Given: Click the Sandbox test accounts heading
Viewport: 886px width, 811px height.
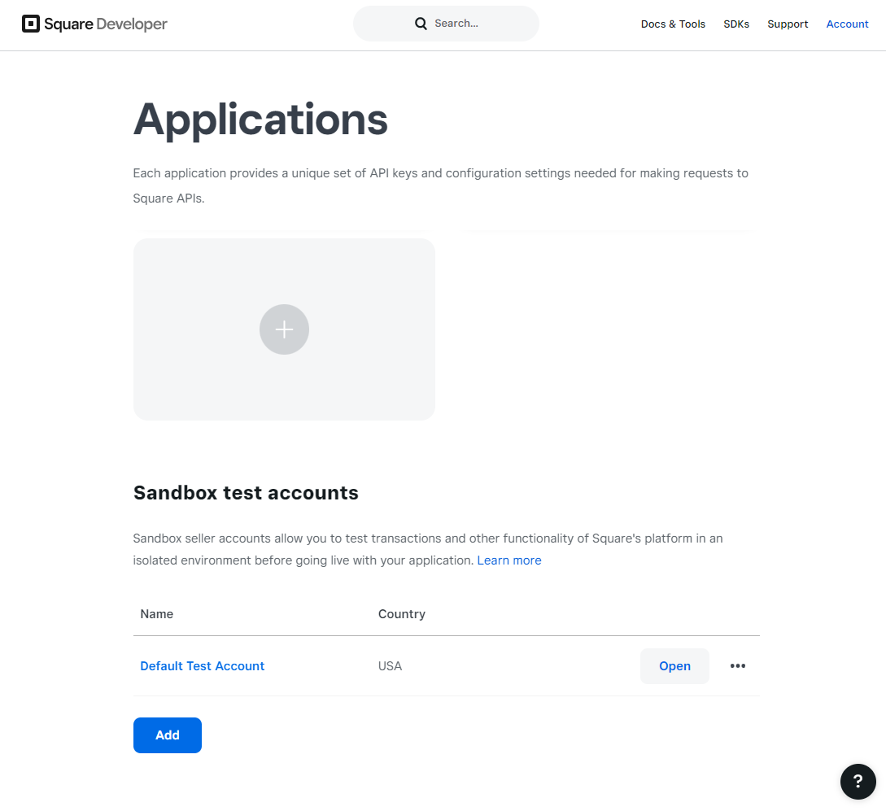Looking at the screenshot, I should (x=246, y=492).
